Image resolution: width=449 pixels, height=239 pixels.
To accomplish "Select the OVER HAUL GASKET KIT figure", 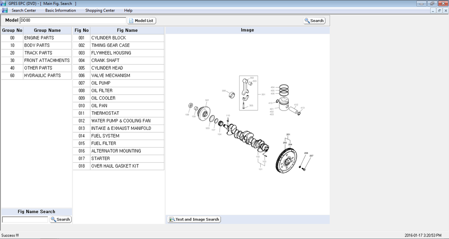I will coord(119,166).
